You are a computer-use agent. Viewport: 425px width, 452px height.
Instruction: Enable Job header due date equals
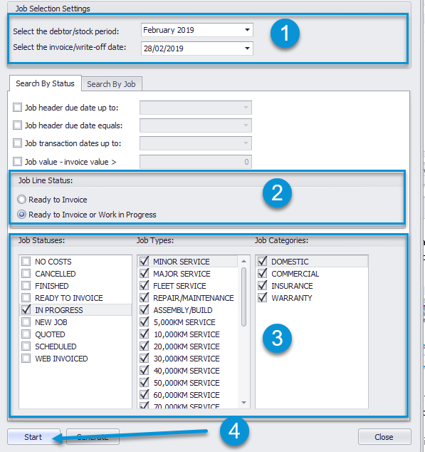(x=18, y=125)
